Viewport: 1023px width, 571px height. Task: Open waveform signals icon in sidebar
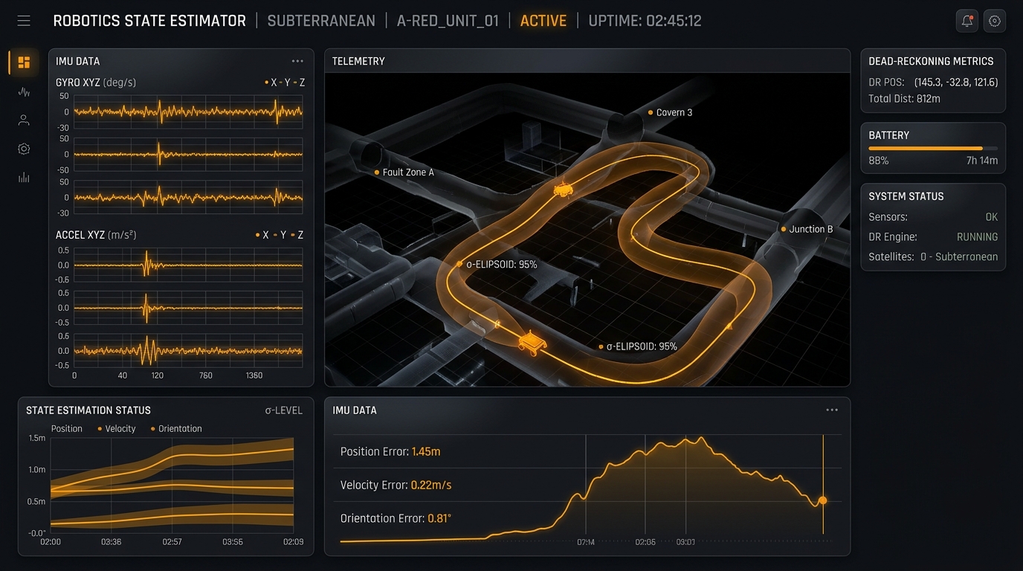pyautogui.click(x=24, y=92)
